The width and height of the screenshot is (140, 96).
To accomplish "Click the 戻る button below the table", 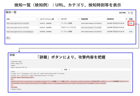I will 8,38.
